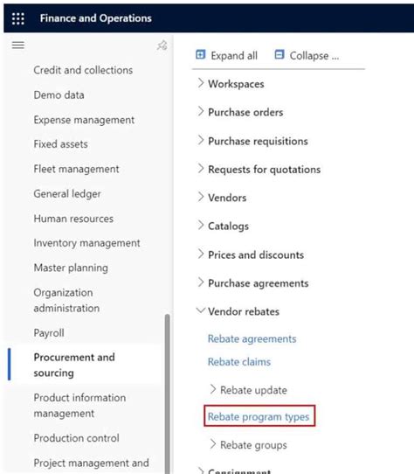414x474 pixels.
Task: Pin the navigation pane open
Action: coord(162,45)
